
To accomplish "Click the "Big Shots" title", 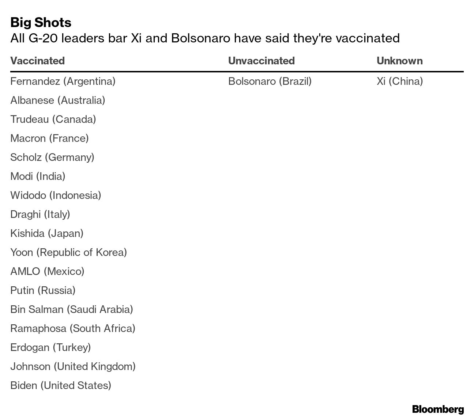I will [x=41, y=23].
